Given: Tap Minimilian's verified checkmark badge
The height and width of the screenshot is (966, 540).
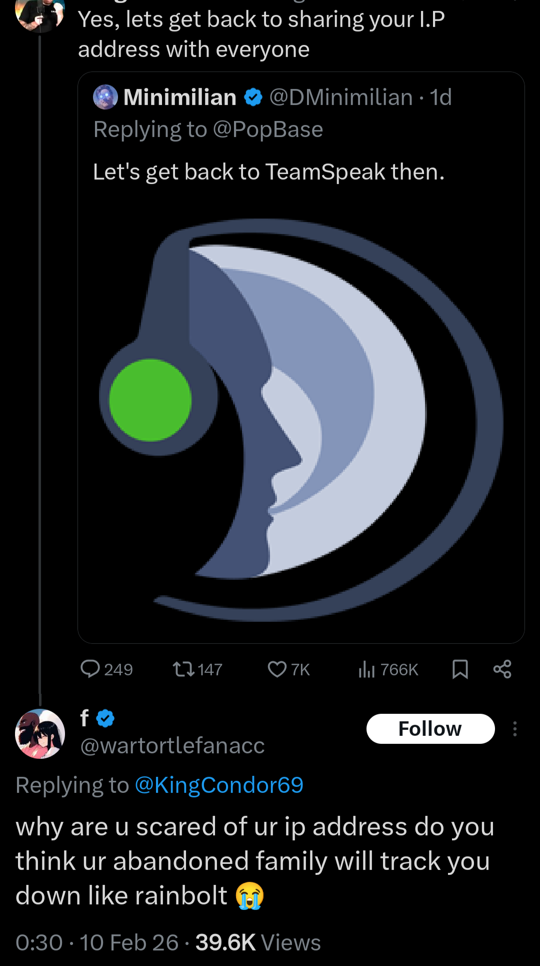Looking at the screenshot, I should click(x=253, y=97).
